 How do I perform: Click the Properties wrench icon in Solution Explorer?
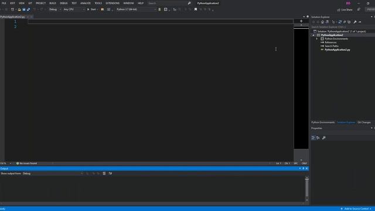(x=355, y=22)
